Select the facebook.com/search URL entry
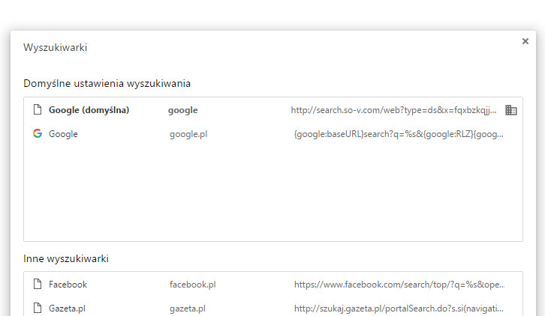545x316 pixels. point(399,285)
